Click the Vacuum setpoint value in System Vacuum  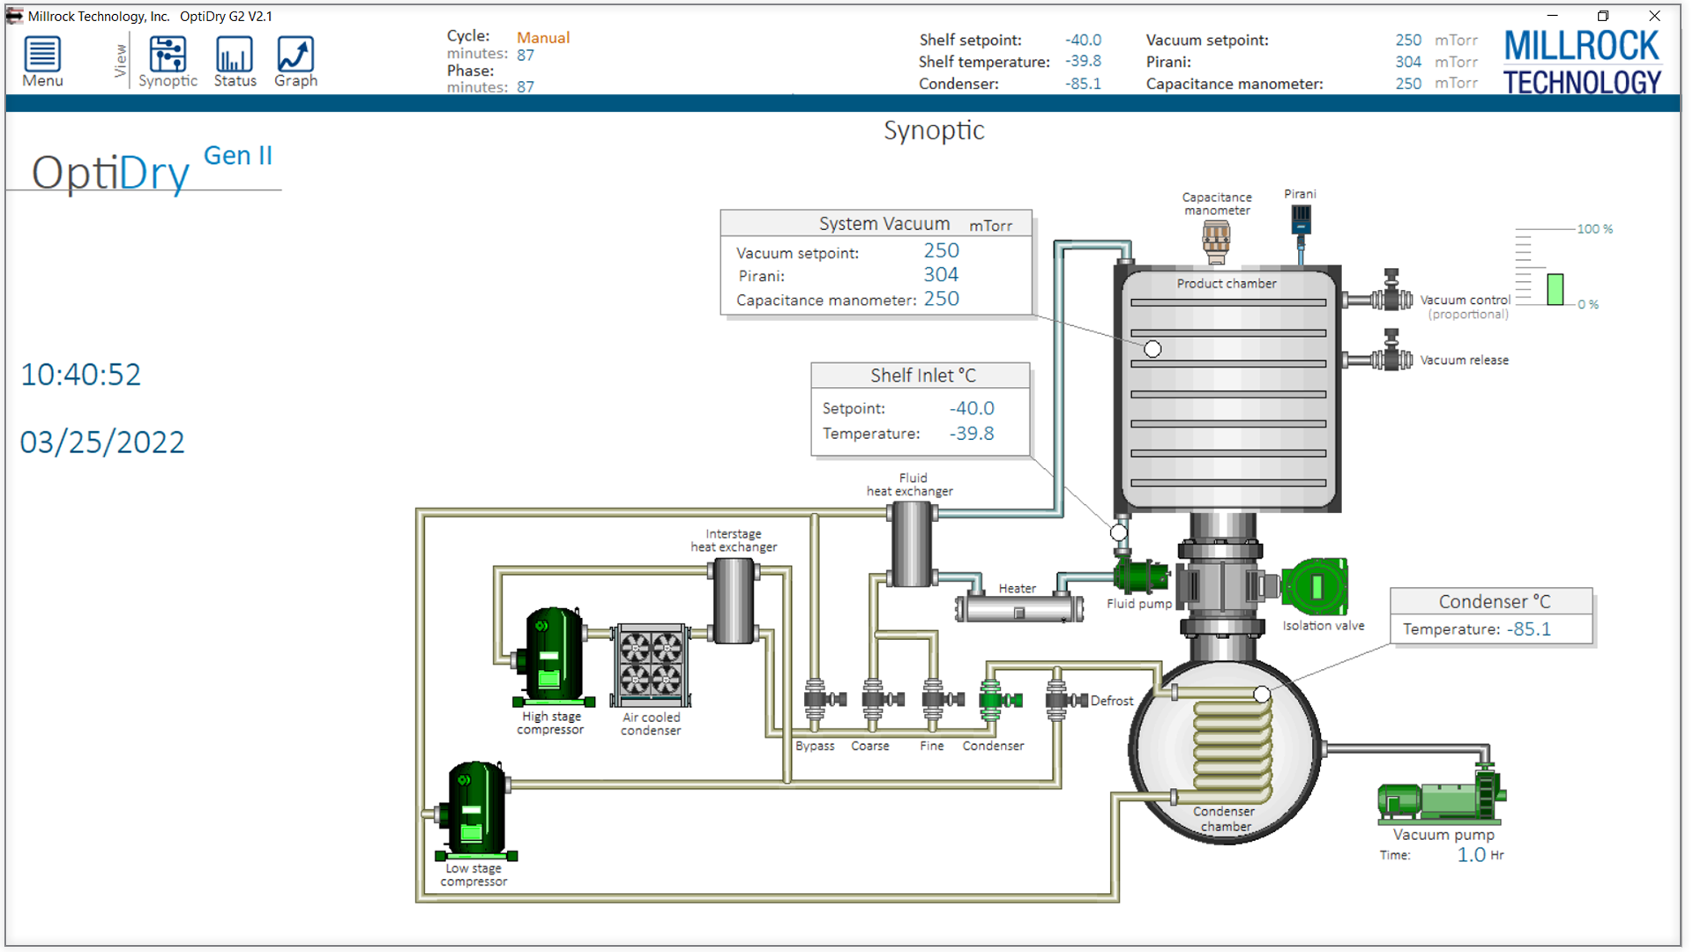[x=941, y=251]
